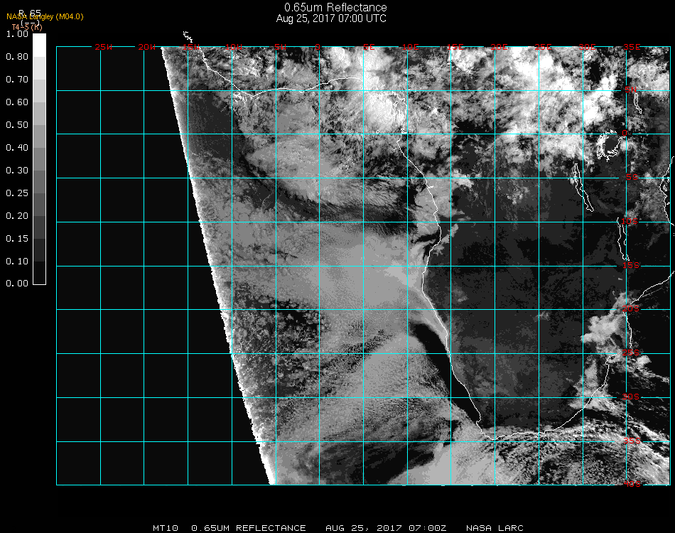Click the '25E' longitude label

544,47
